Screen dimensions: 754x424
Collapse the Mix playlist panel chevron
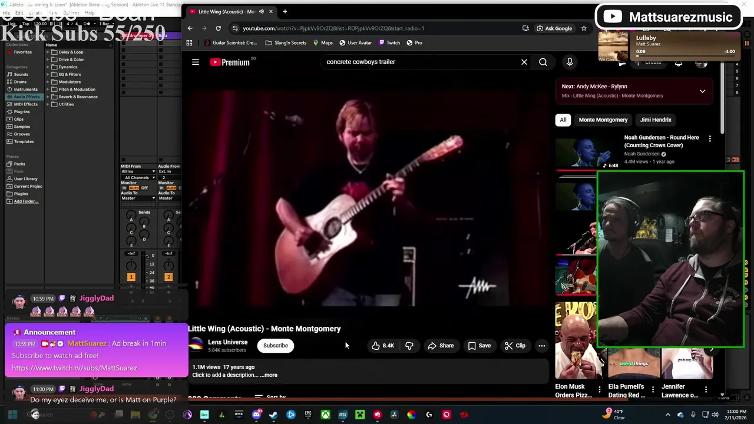pyautogui.click(x=702, y=91)
